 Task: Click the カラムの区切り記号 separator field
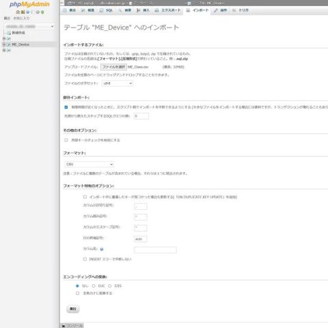click(141, 206)
